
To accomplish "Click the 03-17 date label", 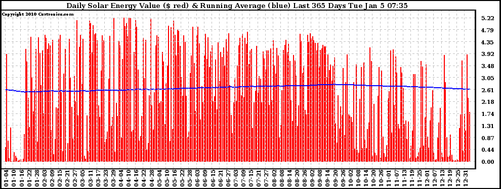I will click(x=99, y=178).
